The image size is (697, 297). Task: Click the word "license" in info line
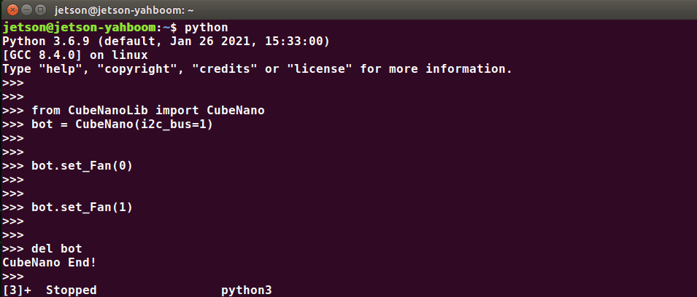coord(319,69)
